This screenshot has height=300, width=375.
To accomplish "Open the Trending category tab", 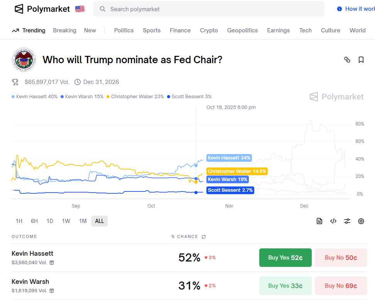I will pyautogui.click(x=29, y=30).
